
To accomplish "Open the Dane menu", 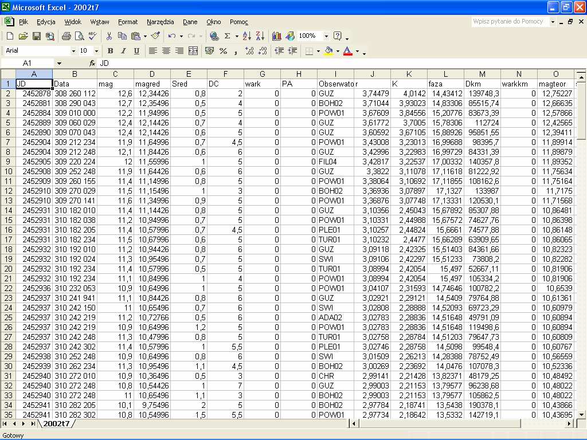I will point(190,22).
